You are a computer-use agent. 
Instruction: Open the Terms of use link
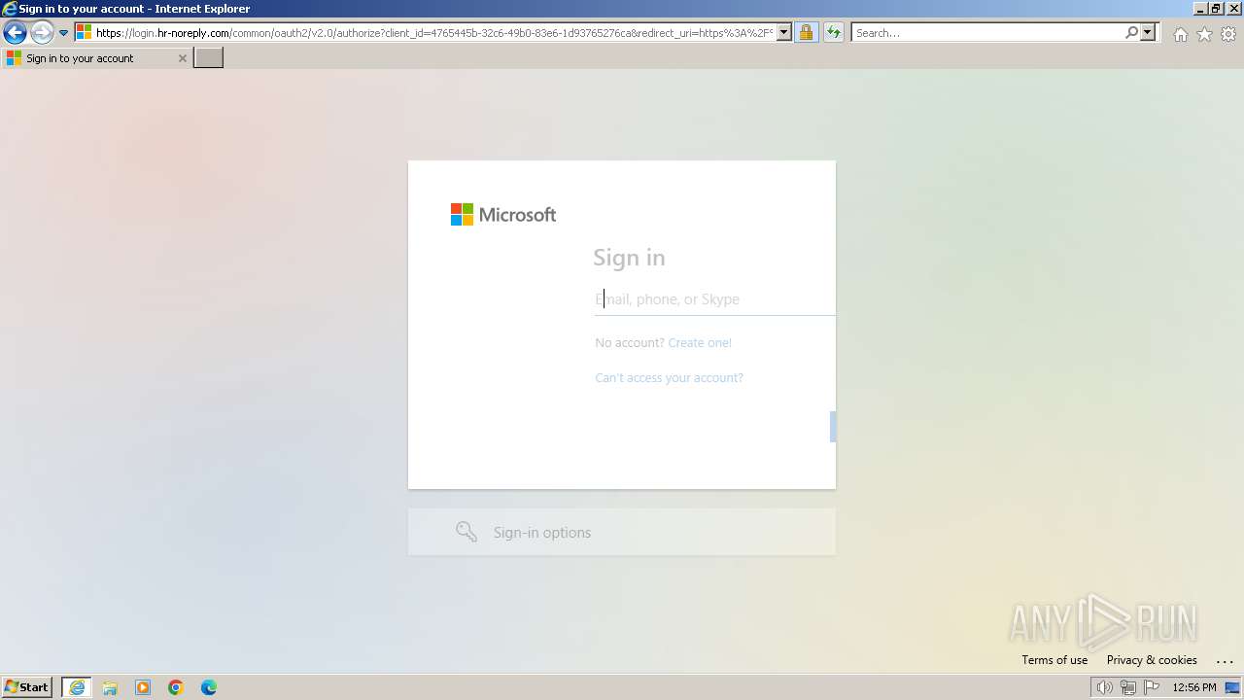pyautogui.click(x=1054, y=660)
